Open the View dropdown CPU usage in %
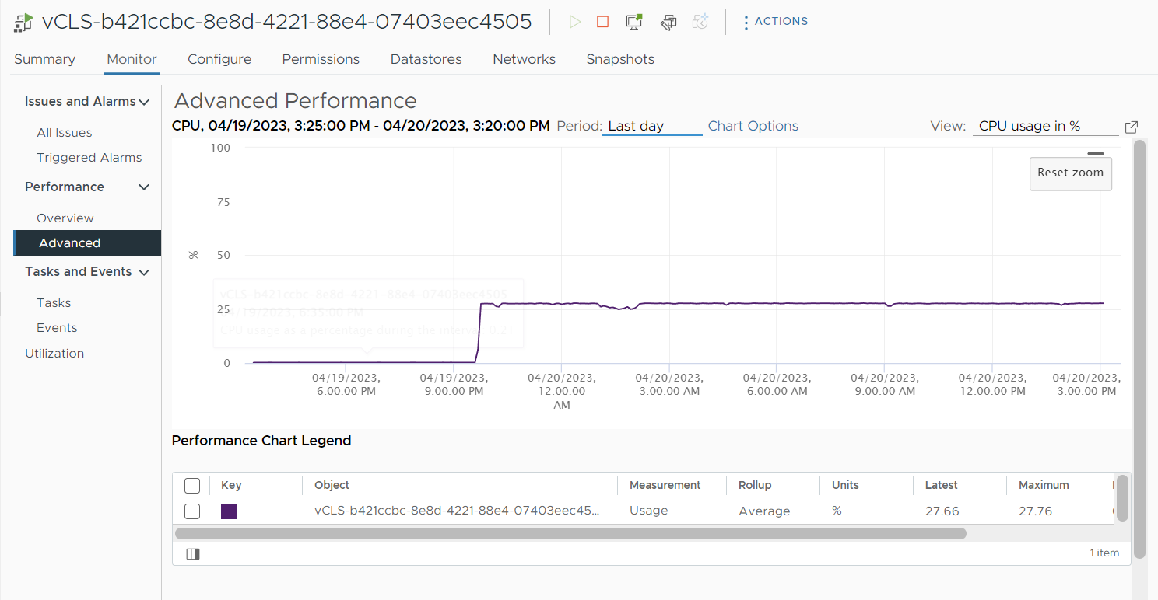This screenshot has height=600, width=1158. [1044, 127]
